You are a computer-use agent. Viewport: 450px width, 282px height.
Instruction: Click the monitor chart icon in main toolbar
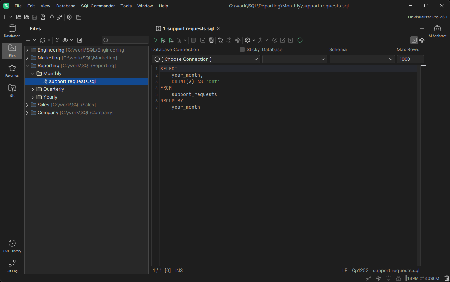coord(79,17)
